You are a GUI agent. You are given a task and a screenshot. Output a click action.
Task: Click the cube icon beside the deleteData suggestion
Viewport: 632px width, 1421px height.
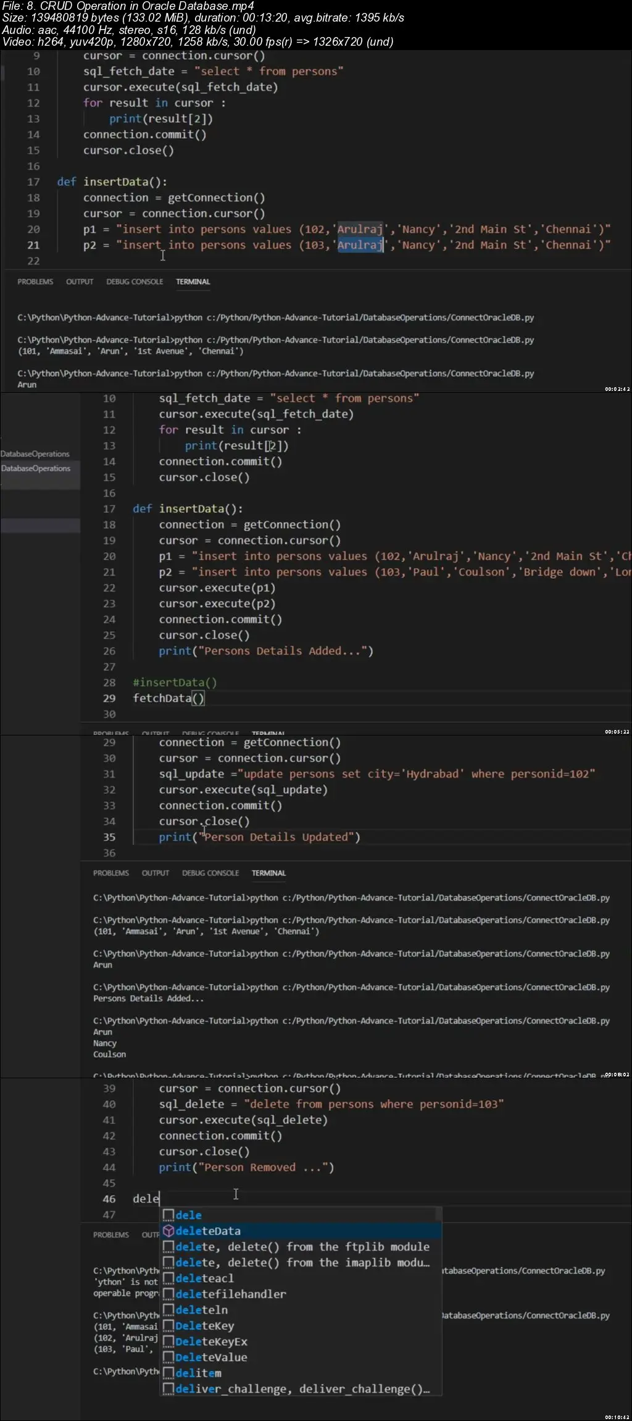[168, 1231]
